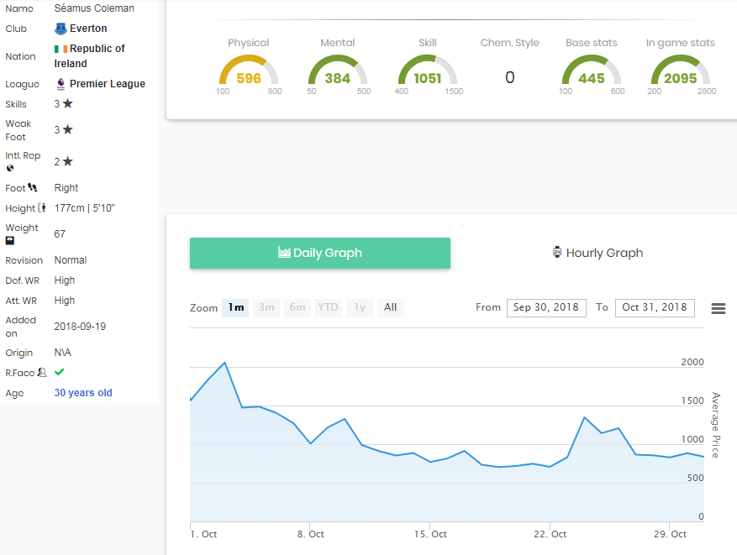Click the Republic of Ireland flag icon
Viewport: 737px width, 555px height.
(61, 49)
